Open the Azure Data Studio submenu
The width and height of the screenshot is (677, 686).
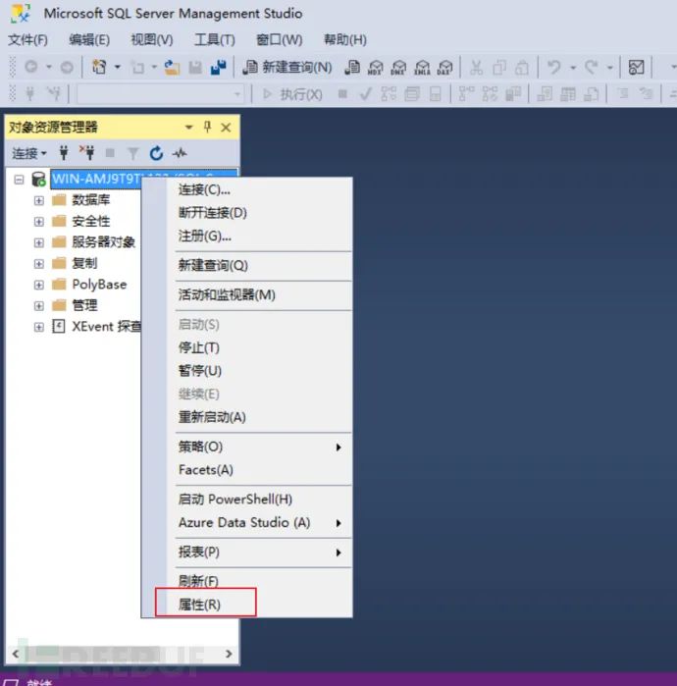(x=247, y=522)
